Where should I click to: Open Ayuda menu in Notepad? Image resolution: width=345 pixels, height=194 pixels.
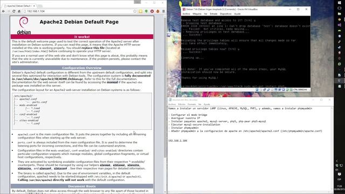(206, 104)
